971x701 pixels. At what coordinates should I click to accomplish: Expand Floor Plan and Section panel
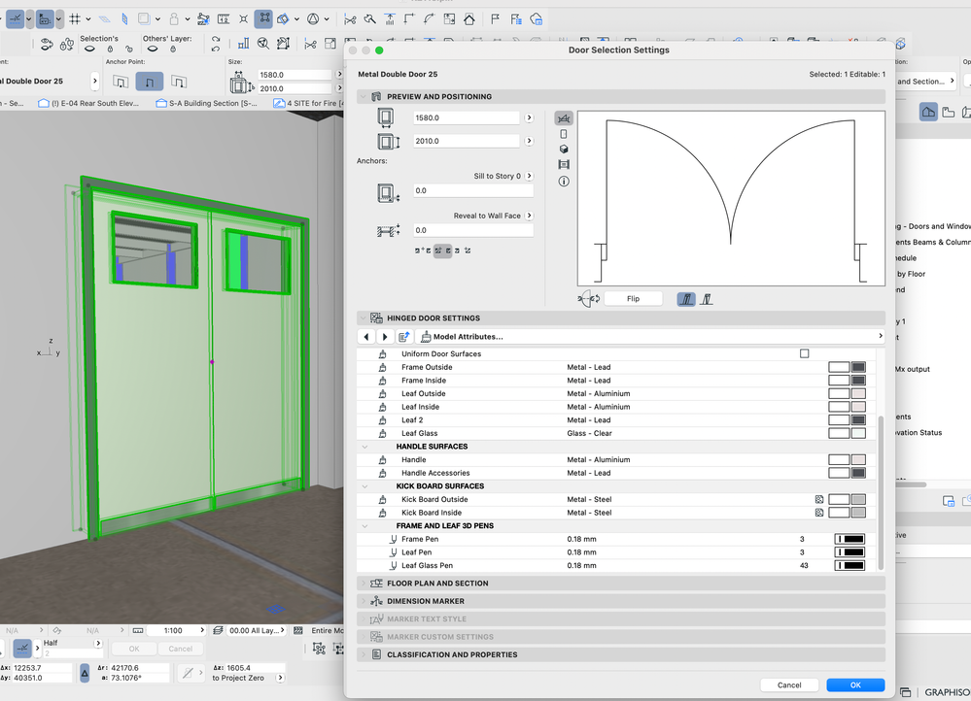click(437, 584)
